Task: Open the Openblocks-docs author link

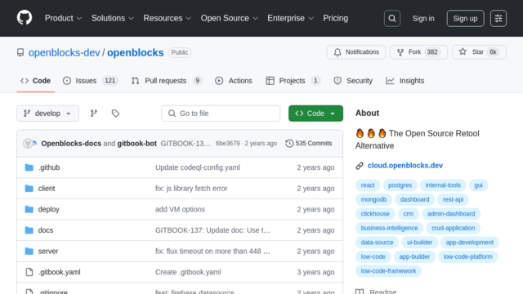Action: pyautogui.click(x=71, y=144)
